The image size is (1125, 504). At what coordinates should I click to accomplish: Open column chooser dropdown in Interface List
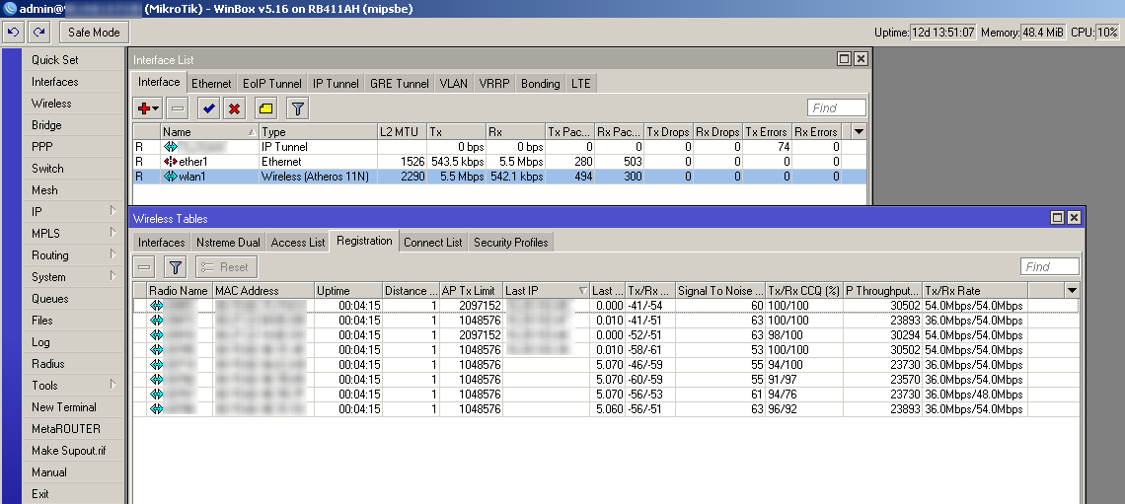(x=859, y=132)
